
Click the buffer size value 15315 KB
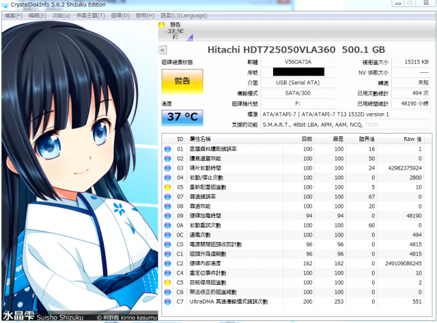click(411, 62)
